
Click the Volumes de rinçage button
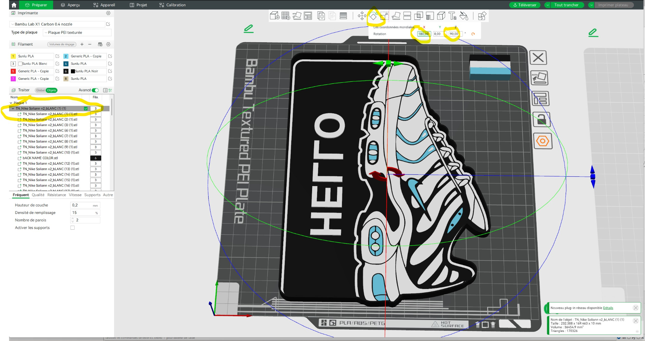62,44
